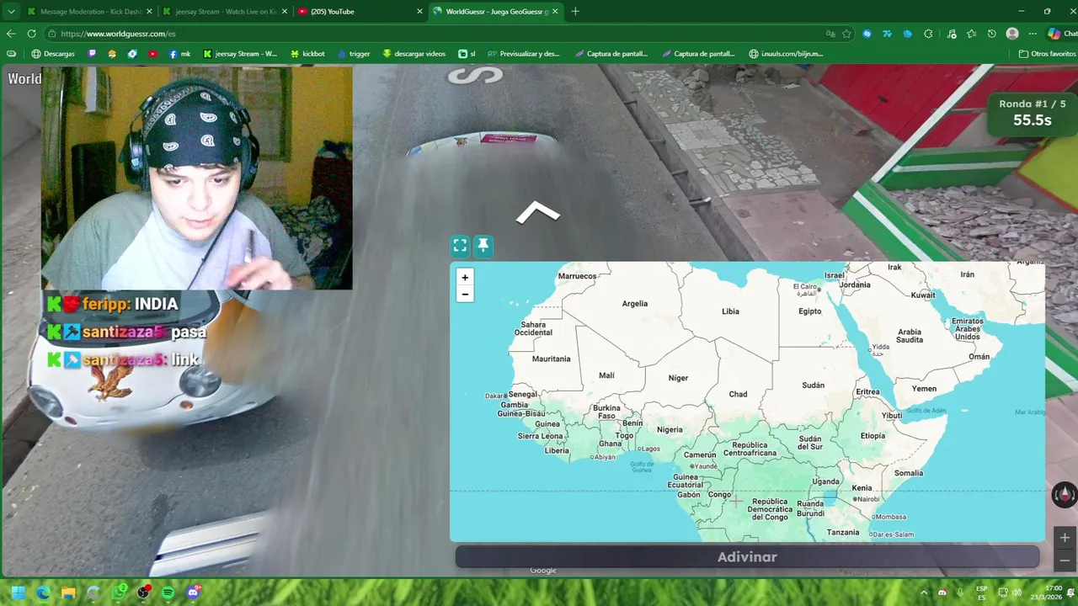Expand the map to fullscreen
The image size is (1078, 606).
pyautogui.click(x=460, y=246)
